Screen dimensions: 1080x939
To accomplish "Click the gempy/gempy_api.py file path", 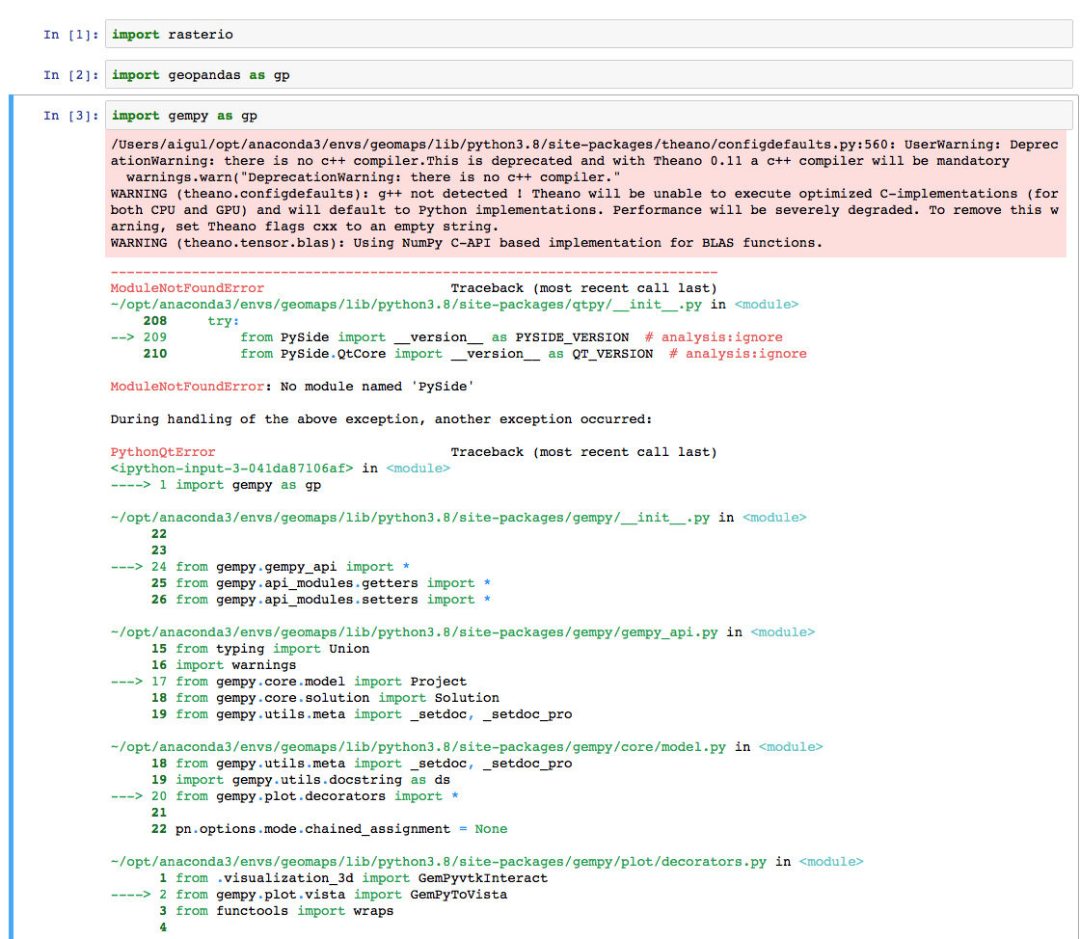I will pyautogui.click(x=414, y=632).
